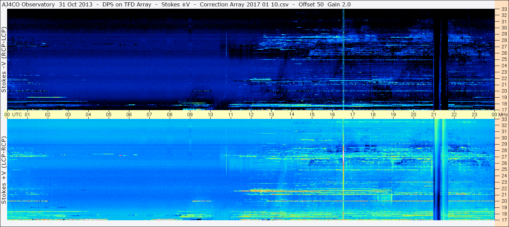Select the 22 hour marker on time axis
Screen dimensions: 509x227
pos(454,115)
